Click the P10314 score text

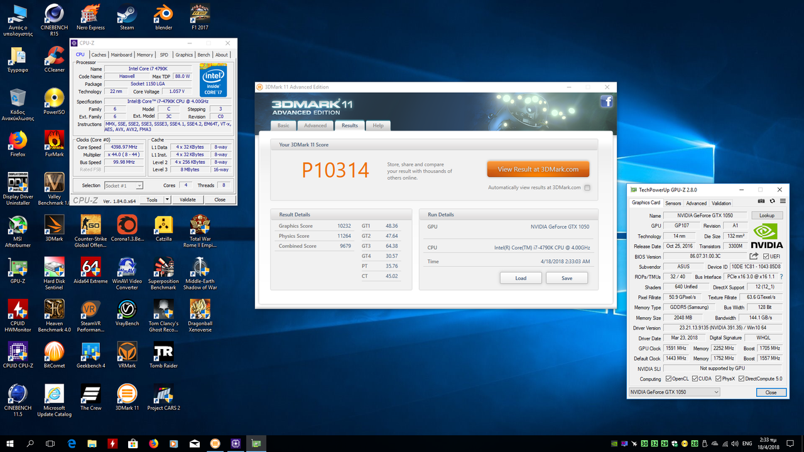tap(335, 169)
